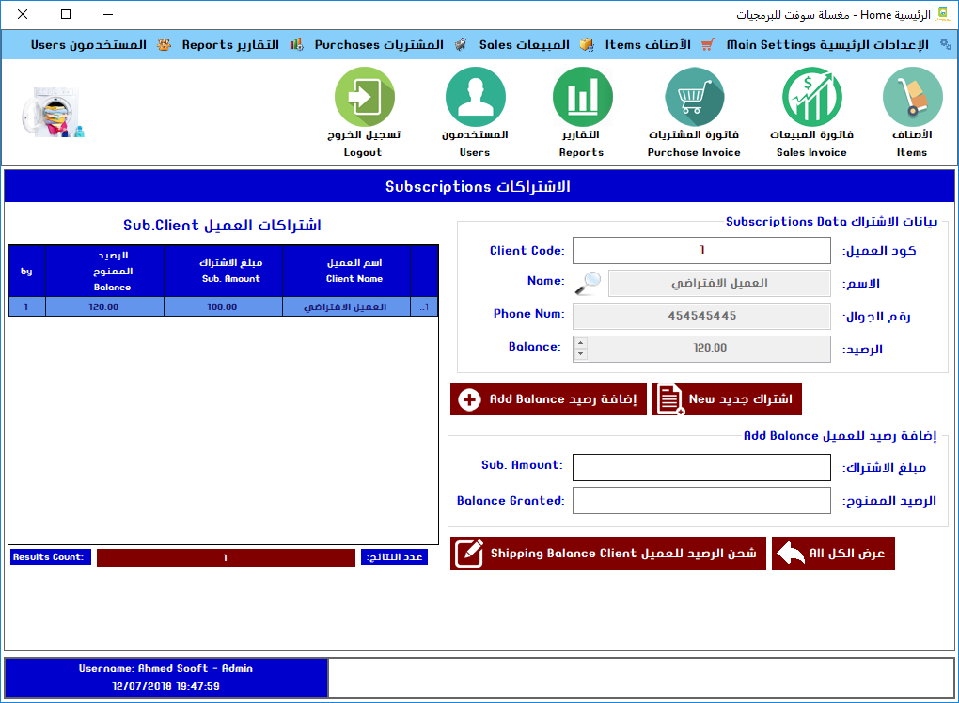Open the Sales Invoice icon
The width and height of the screenshot is (959, 703).
click(811, 99)
